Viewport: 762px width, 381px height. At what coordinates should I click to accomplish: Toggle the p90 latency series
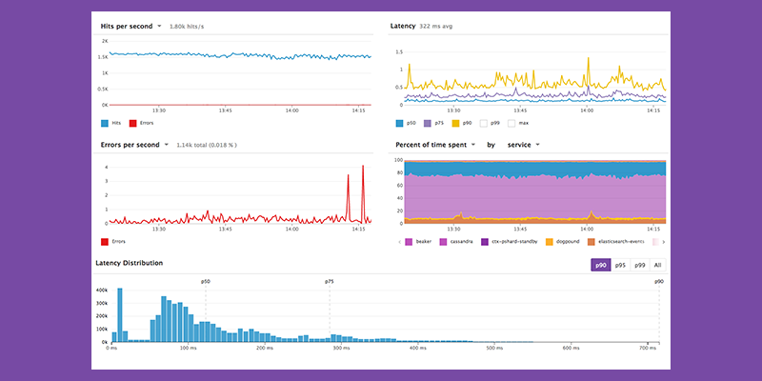tap(456, 124)
